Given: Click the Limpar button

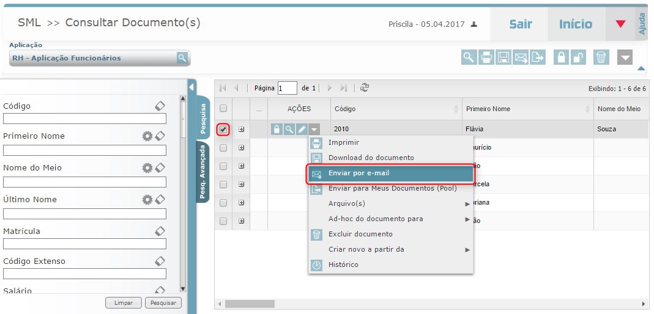Looking at the screenshot, I should tap(124, 303).
